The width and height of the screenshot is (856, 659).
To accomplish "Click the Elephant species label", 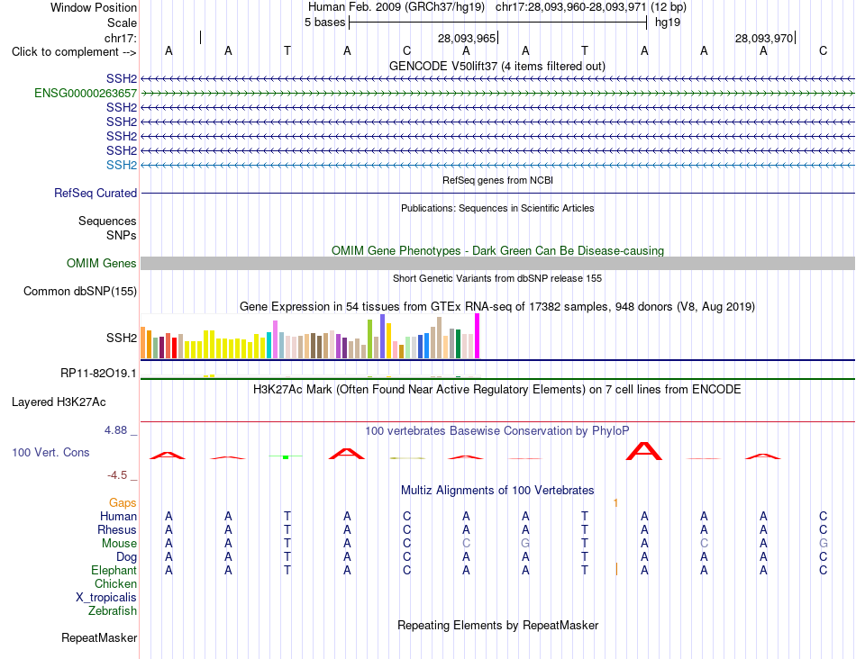I will click(x=114, y=570).
